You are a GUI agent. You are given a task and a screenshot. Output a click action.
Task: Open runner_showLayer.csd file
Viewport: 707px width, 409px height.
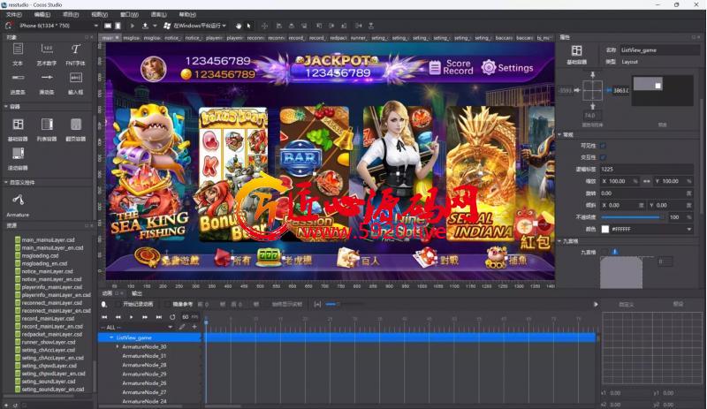(x=49, y=342)
